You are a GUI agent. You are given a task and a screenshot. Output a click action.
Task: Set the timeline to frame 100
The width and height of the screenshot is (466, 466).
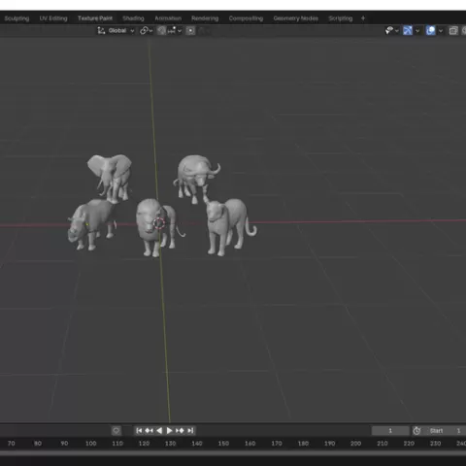[90, 444]
